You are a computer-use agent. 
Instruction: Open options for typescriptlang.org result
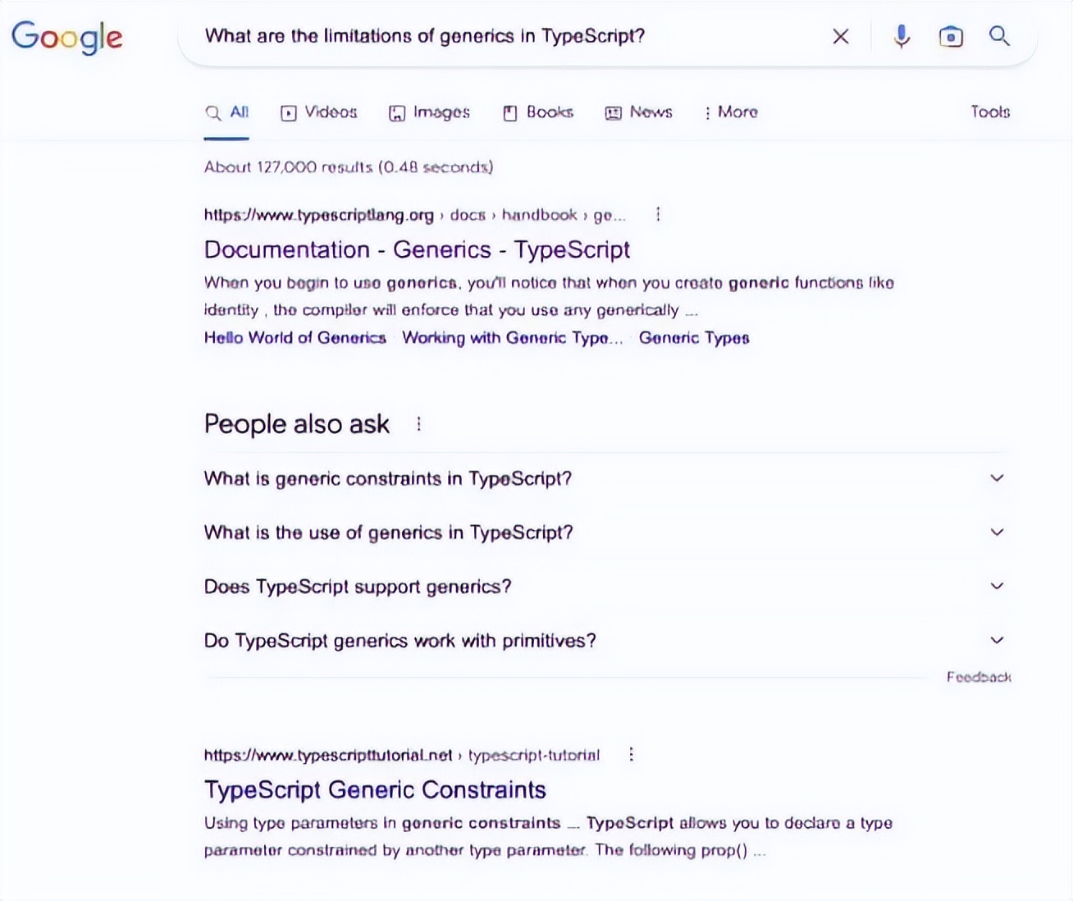[x=658, y=215]
